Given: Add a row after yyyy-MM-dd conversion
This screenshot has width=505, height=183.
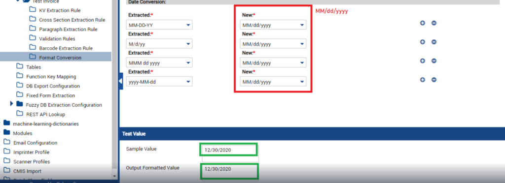Looking at the screenshot, I should [x=423, y=80].
